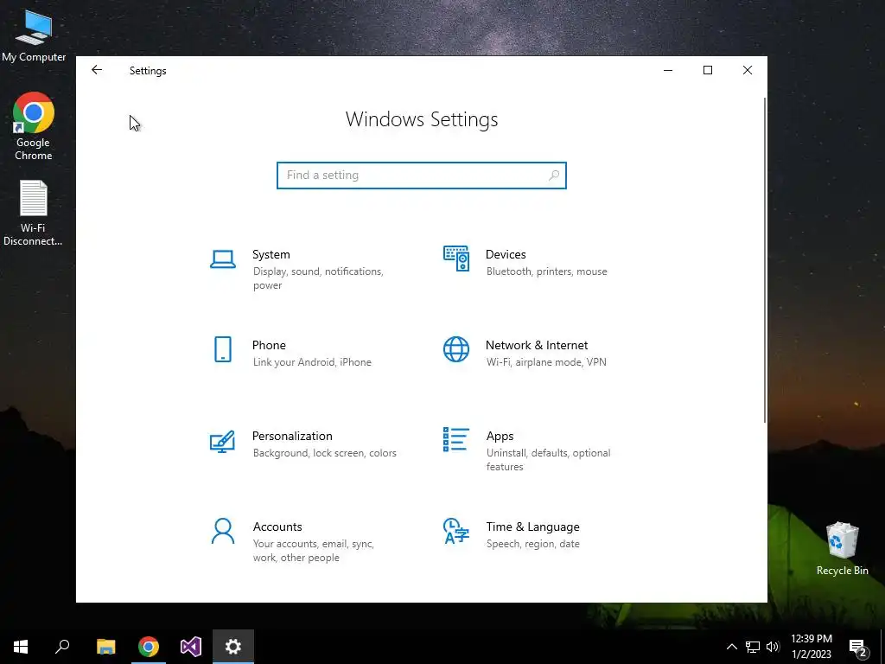This screenshot has height=664, width=885.
Task: Open taskbar search magnifier
Action: click(62, 647)
